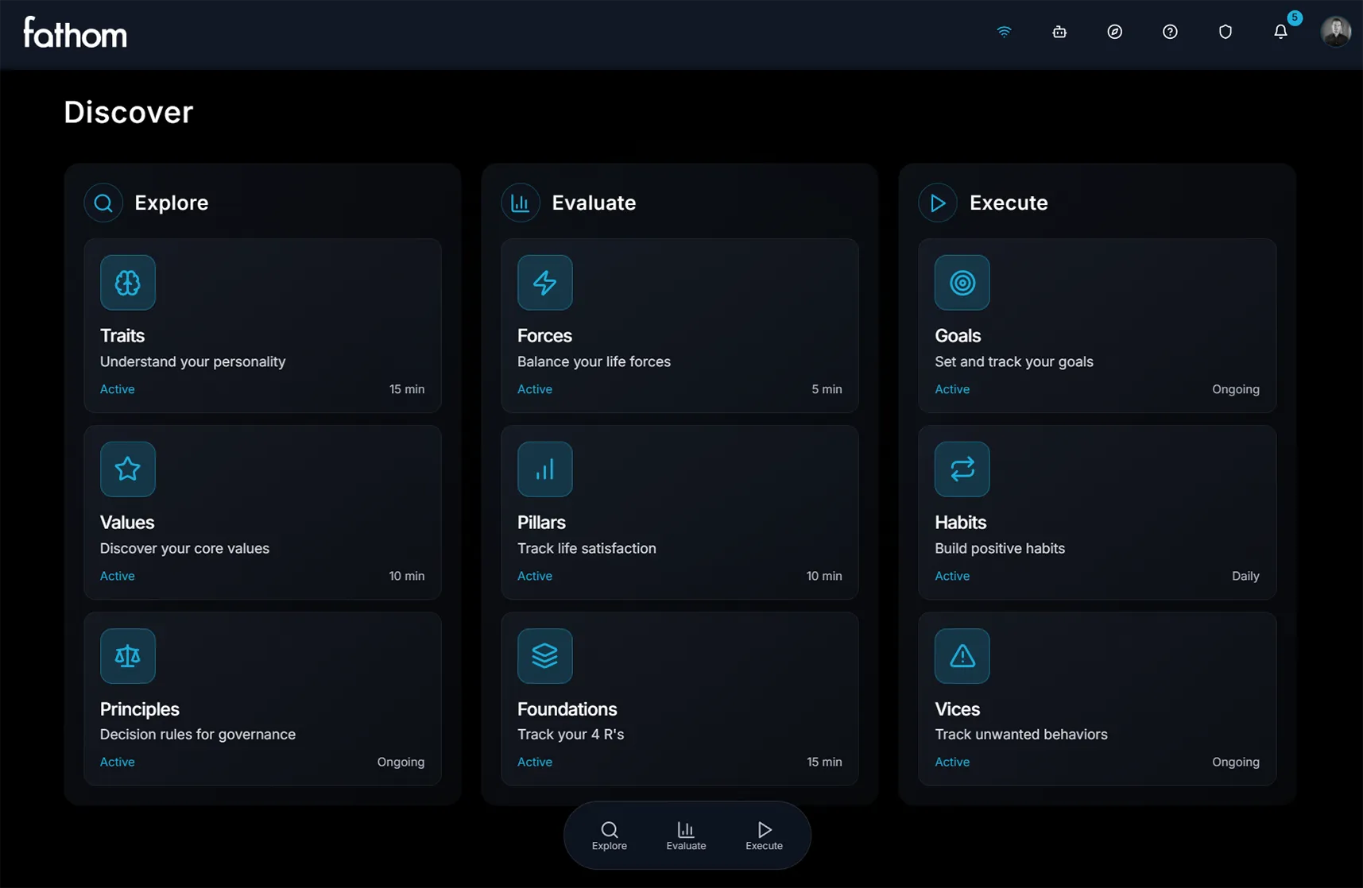Click the Principles scales icon
The width and height of the screenshot is (1363, 888).
pyautogui.click(x=127, y=655)
